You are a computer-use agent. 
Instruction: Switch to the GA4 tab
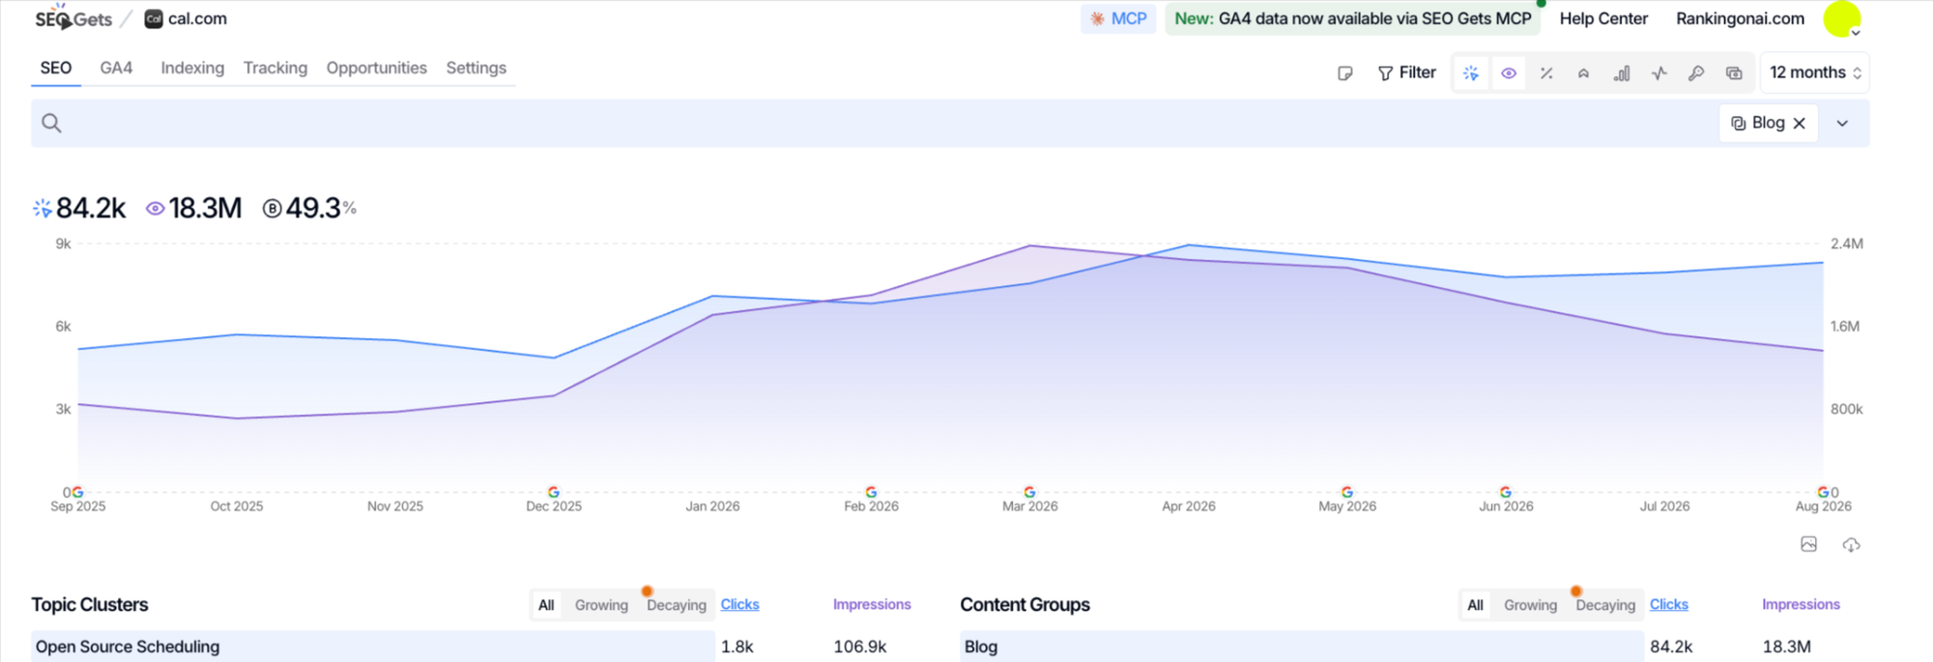(x=116, y=68)
